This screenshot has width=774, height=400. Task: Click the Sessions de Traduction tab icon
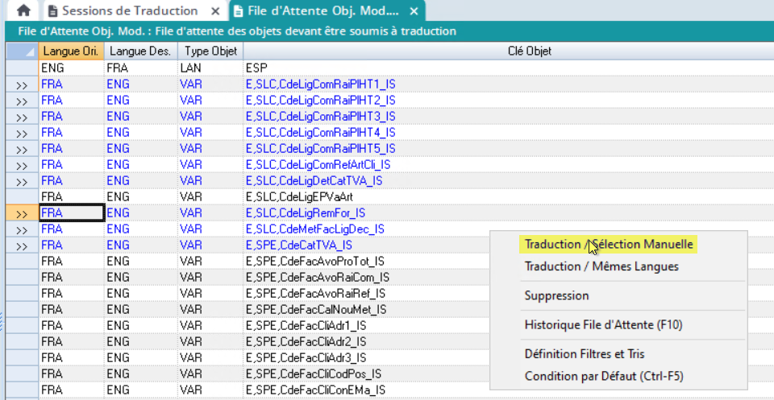[x=53, y=11]
